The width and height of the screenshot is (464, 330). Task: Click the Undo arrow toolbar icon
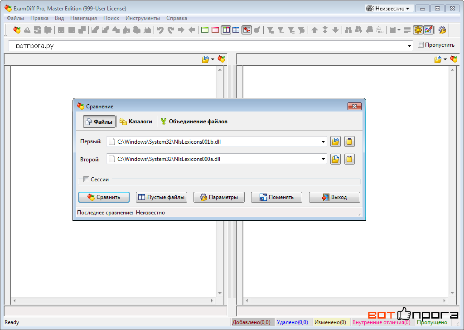tap(160, 30)
